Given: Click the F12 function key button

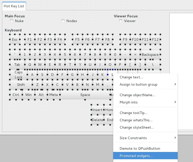Looking at the screenshot, I should pyautogui.click(x=155, y=39).
